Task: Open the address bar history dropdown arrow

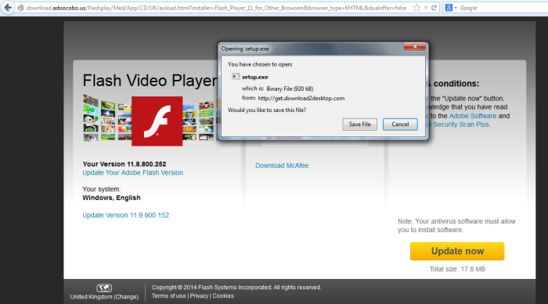Action: (x=426, y=8)
